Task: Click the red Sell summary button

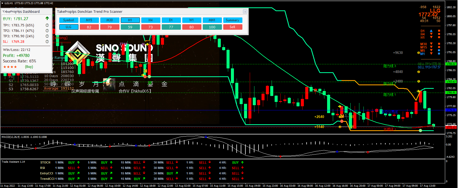Action: [233, 27]
